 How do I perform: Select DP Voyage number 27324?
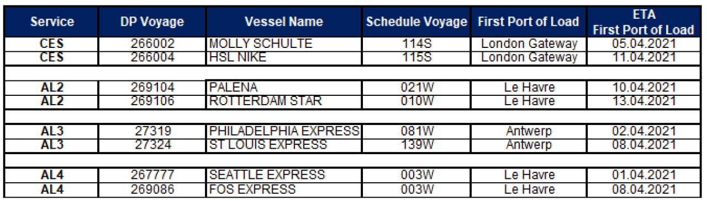(x=153, y=145)
